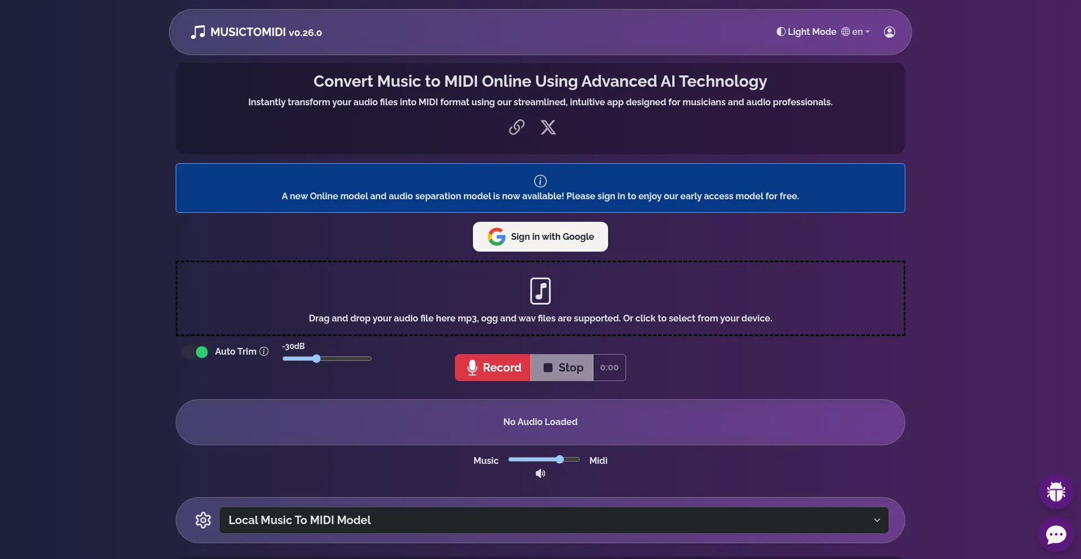This screenshot has height=559, width=1081.
Task: Open the user account profile icon
Action: (890, 32)
